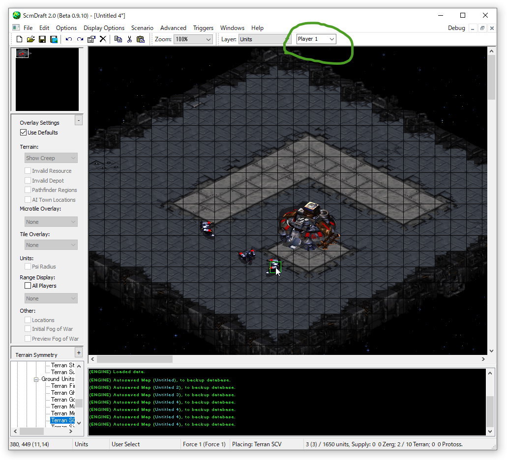Undo the last action
507x460 pixels.
coord(68,39)
